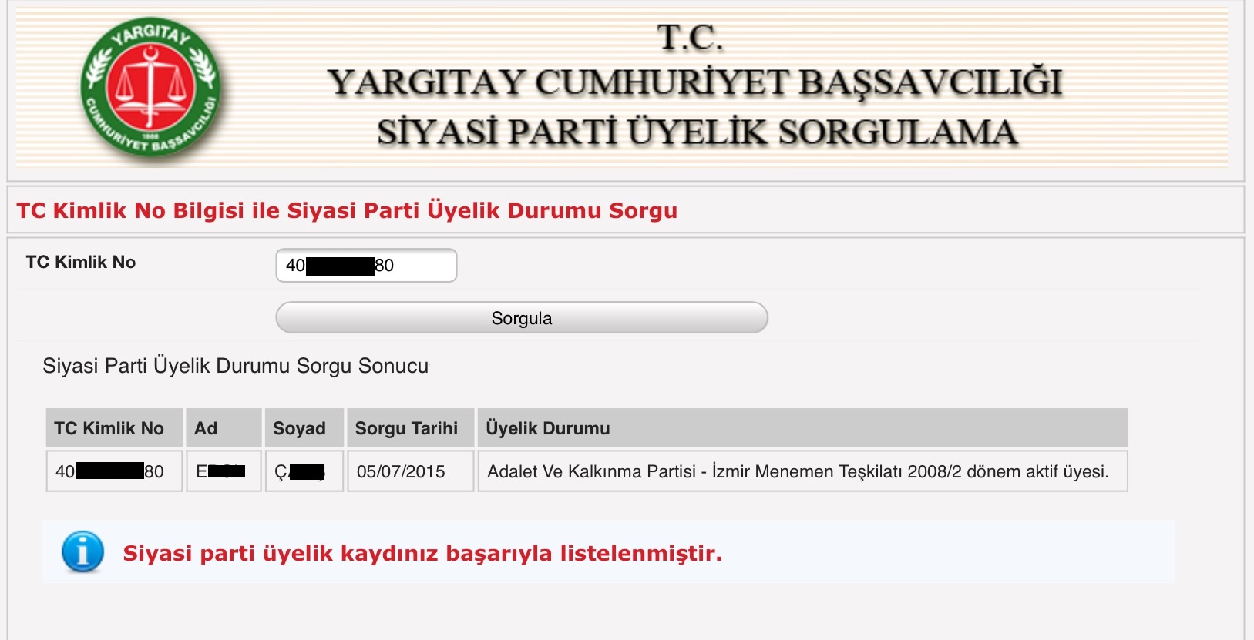Click the '05/07/2015' query date cell
This screenshot has width=1254, height=640.
coord(411,471)
